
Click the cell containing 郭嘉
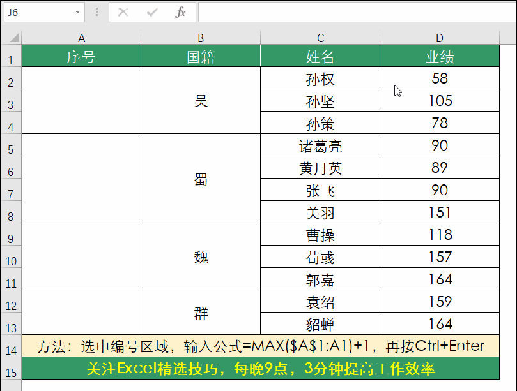click(x=320, y=279)
